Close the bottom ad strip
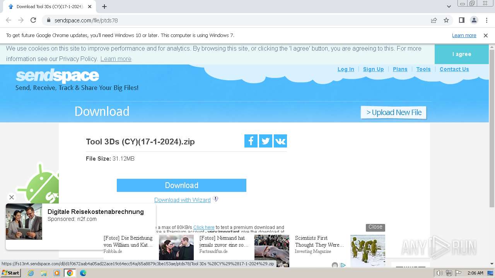Image resolution: width=495 pixels, height=278 pixels. [x=375, y=227]
